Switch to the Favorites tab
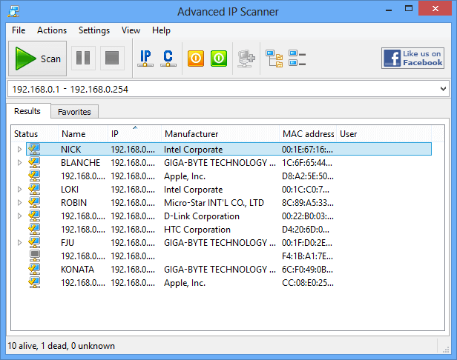The height and width of the screenshot is (360, 457). [74, 112]
